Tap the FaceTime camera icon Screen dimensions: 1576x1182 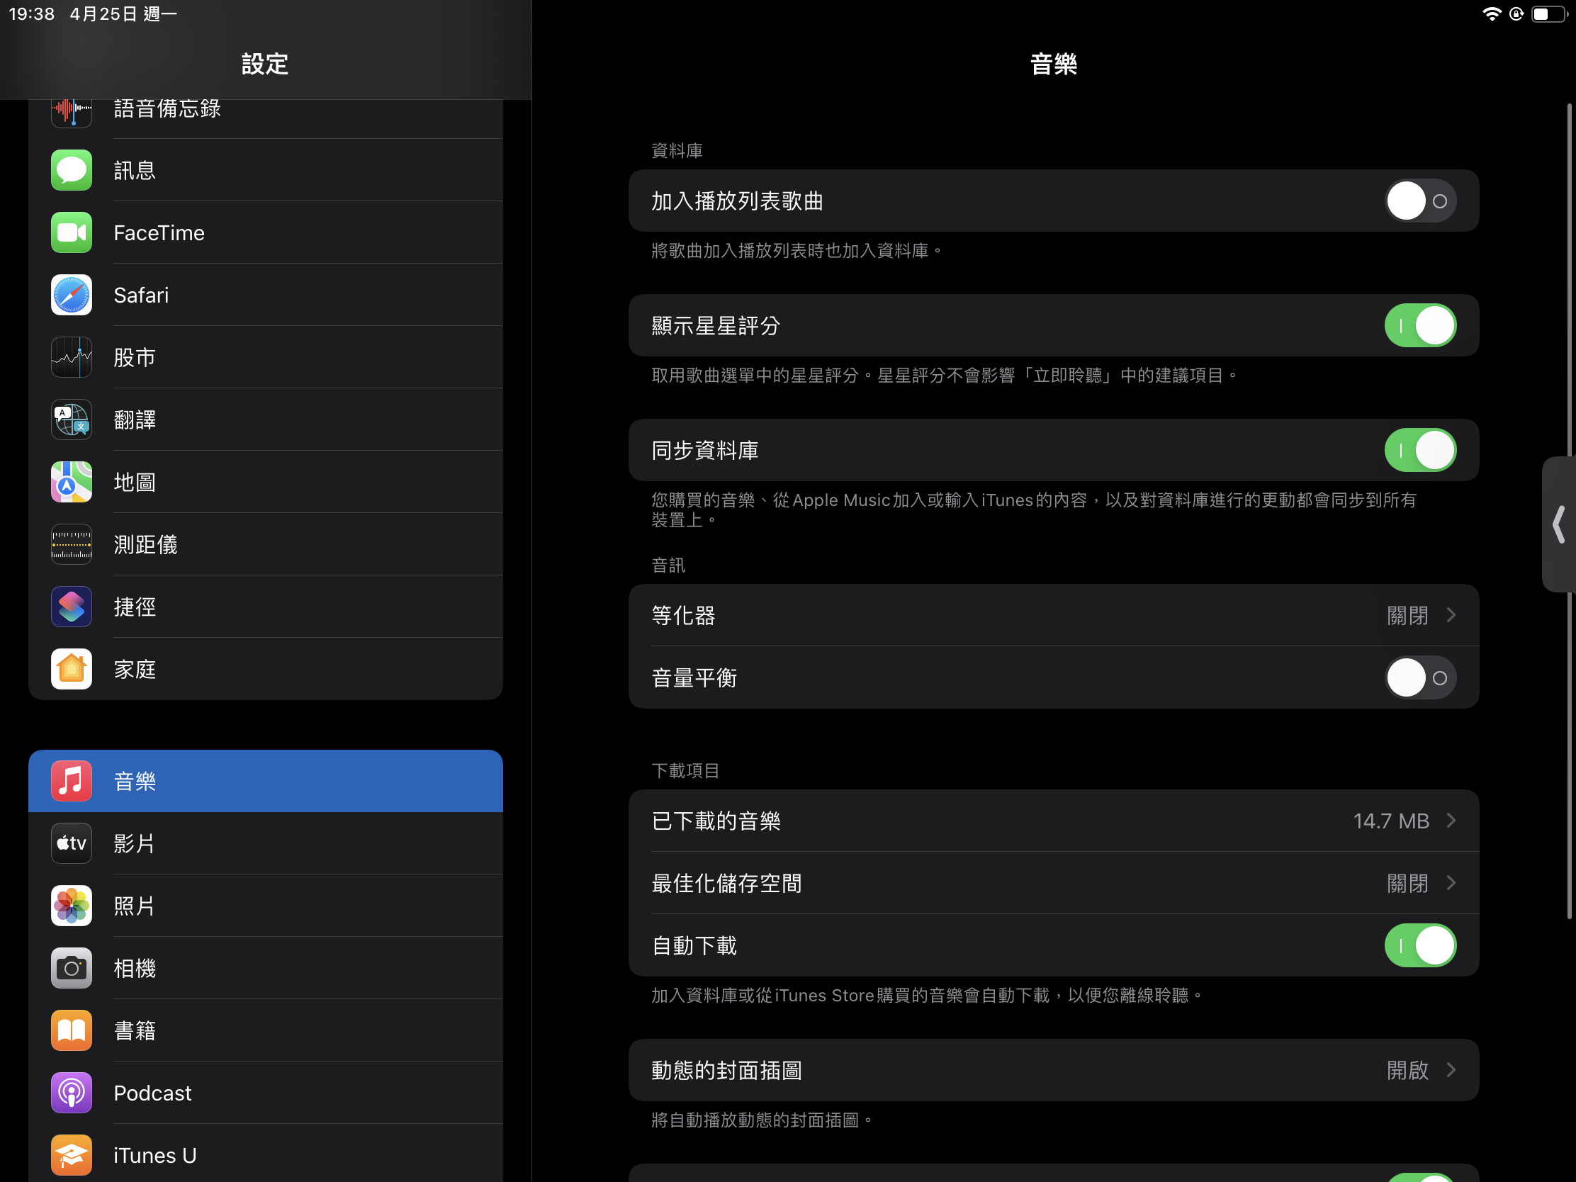tap(72, 232)
